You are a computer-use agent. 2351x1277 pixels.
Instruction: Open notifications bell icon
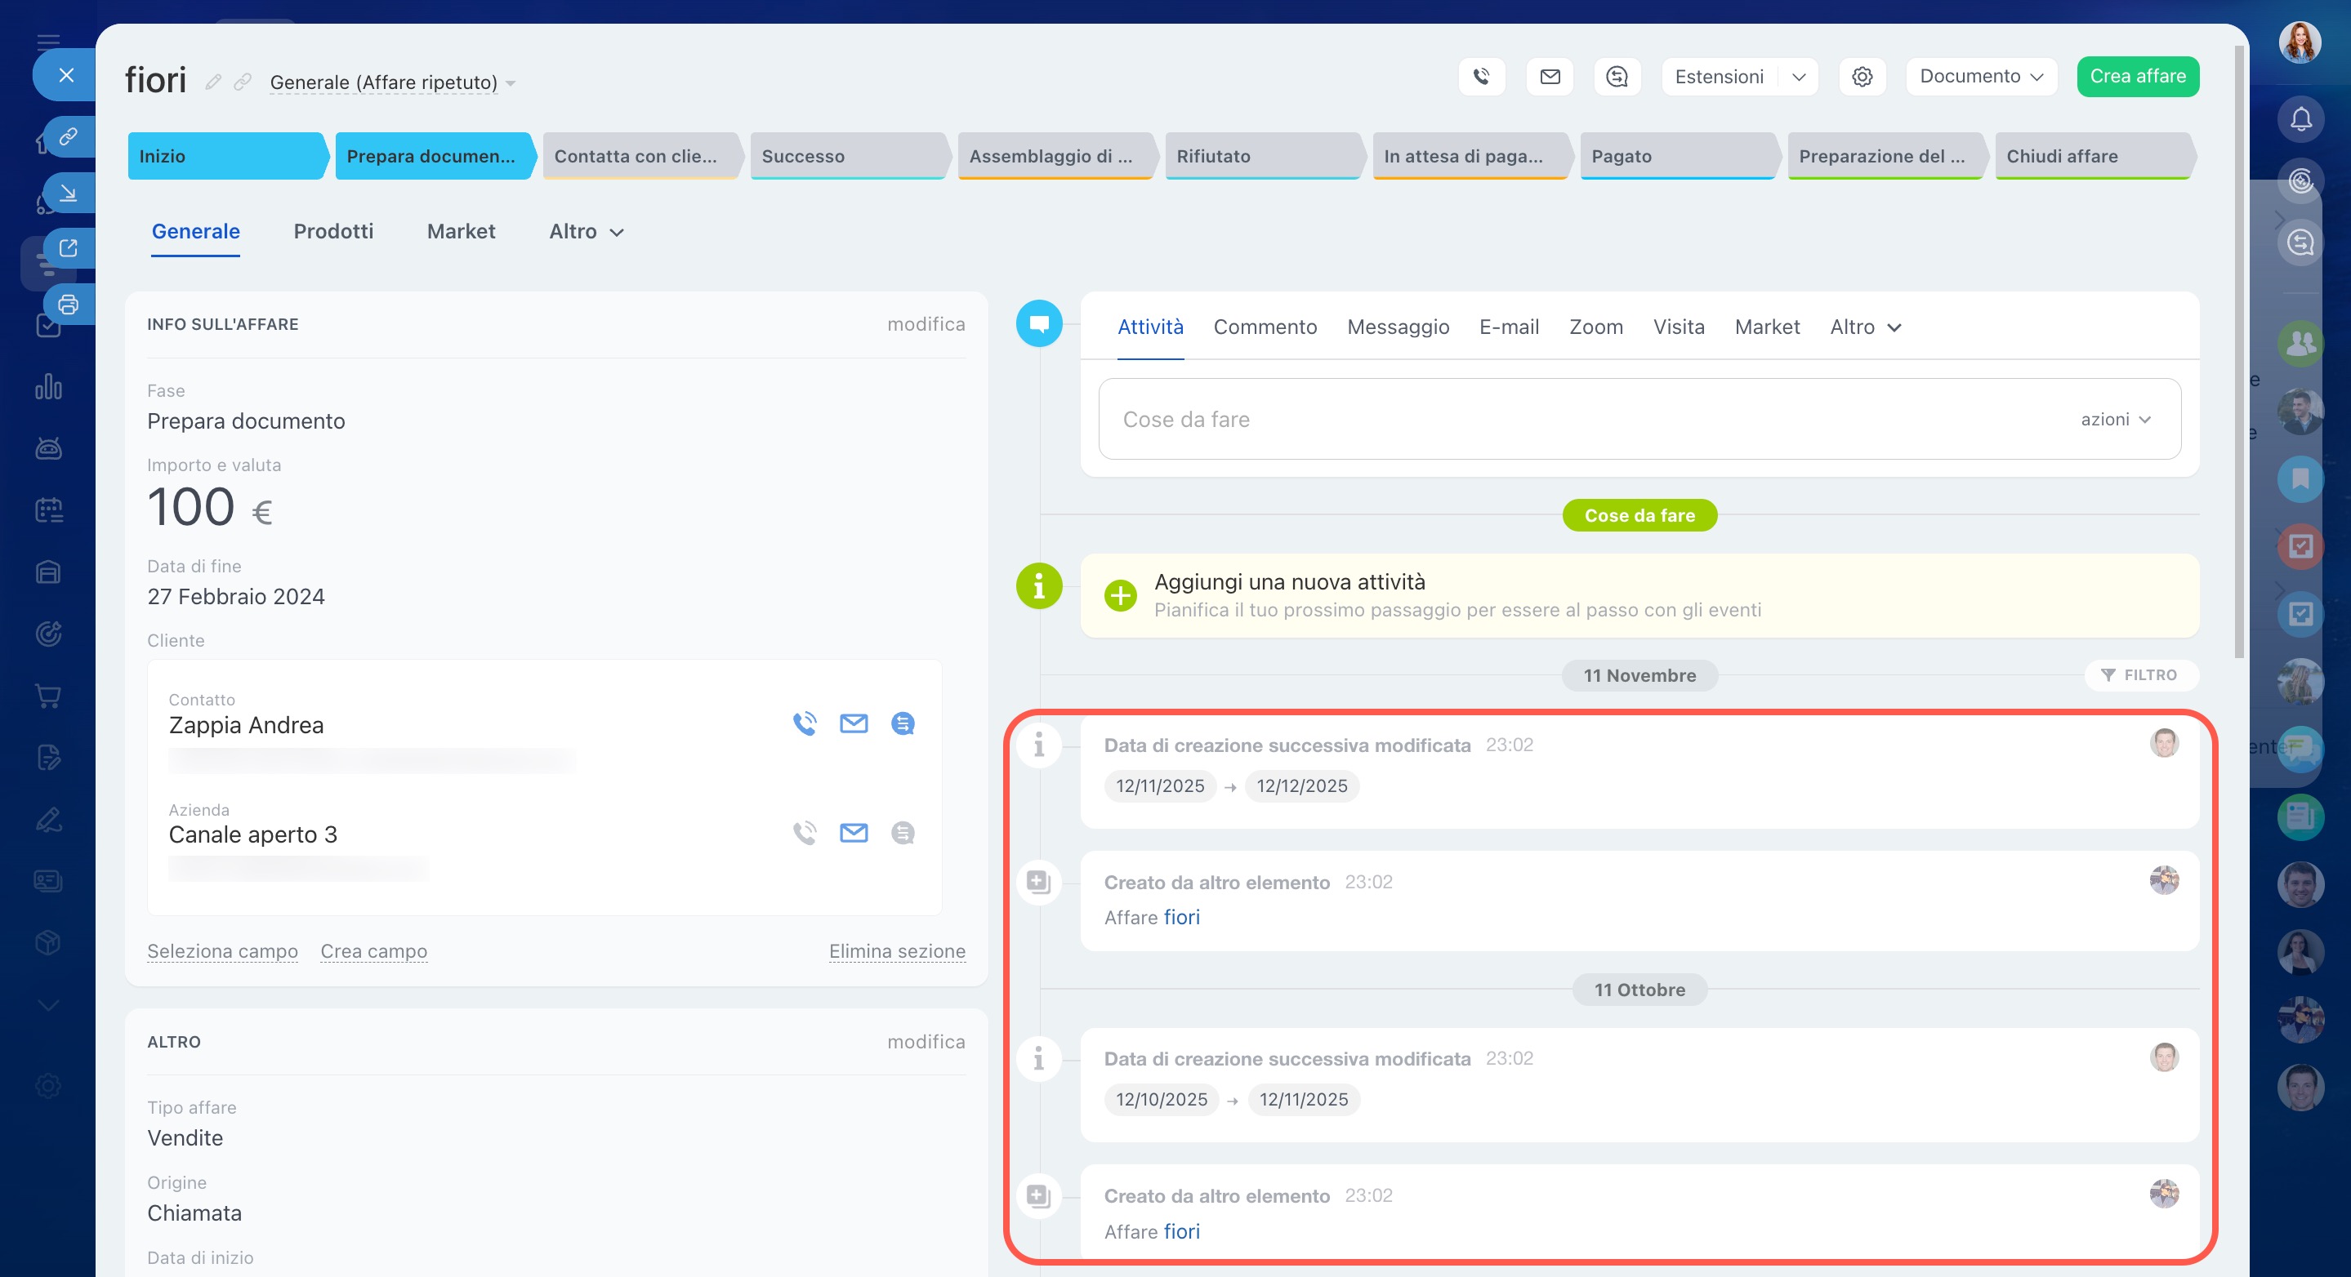click(2300, 119)
